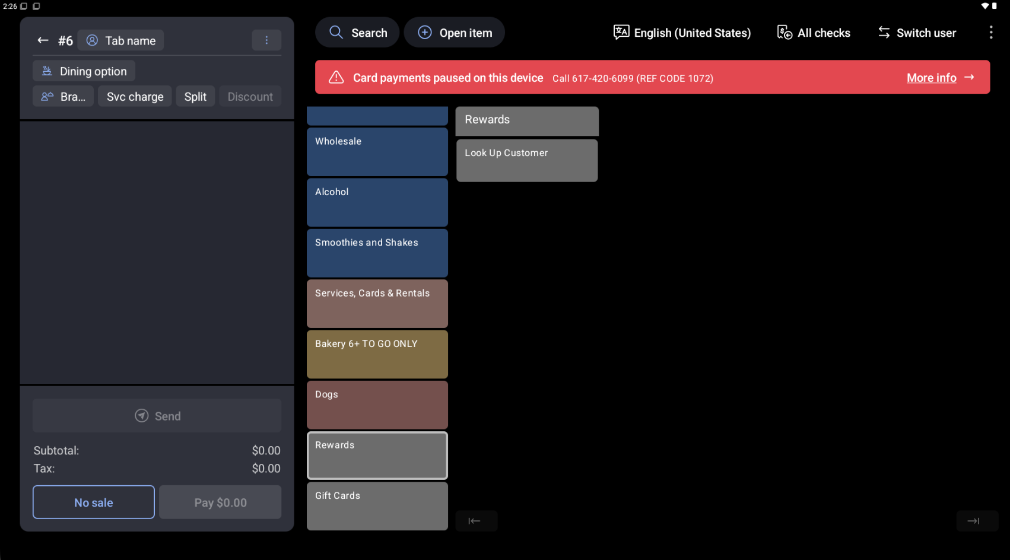This screenshot has height=560, width=1010.
Task: Go to the last page arrow
Action: 977,521
